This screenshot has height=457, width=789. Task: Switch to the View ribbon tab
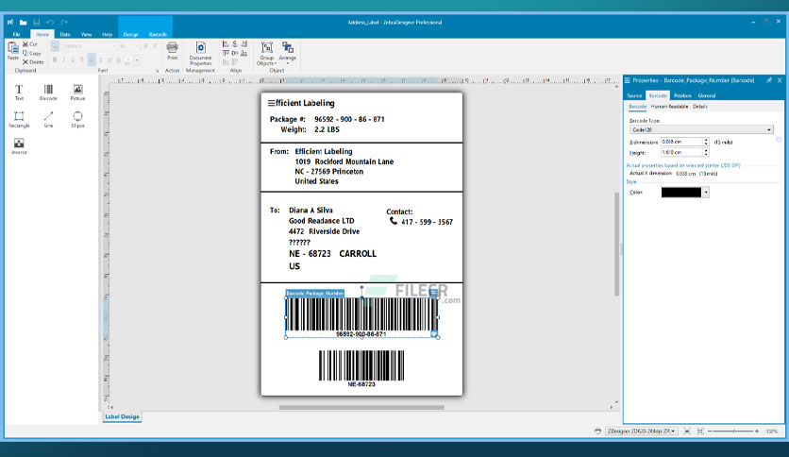(87, 34)
